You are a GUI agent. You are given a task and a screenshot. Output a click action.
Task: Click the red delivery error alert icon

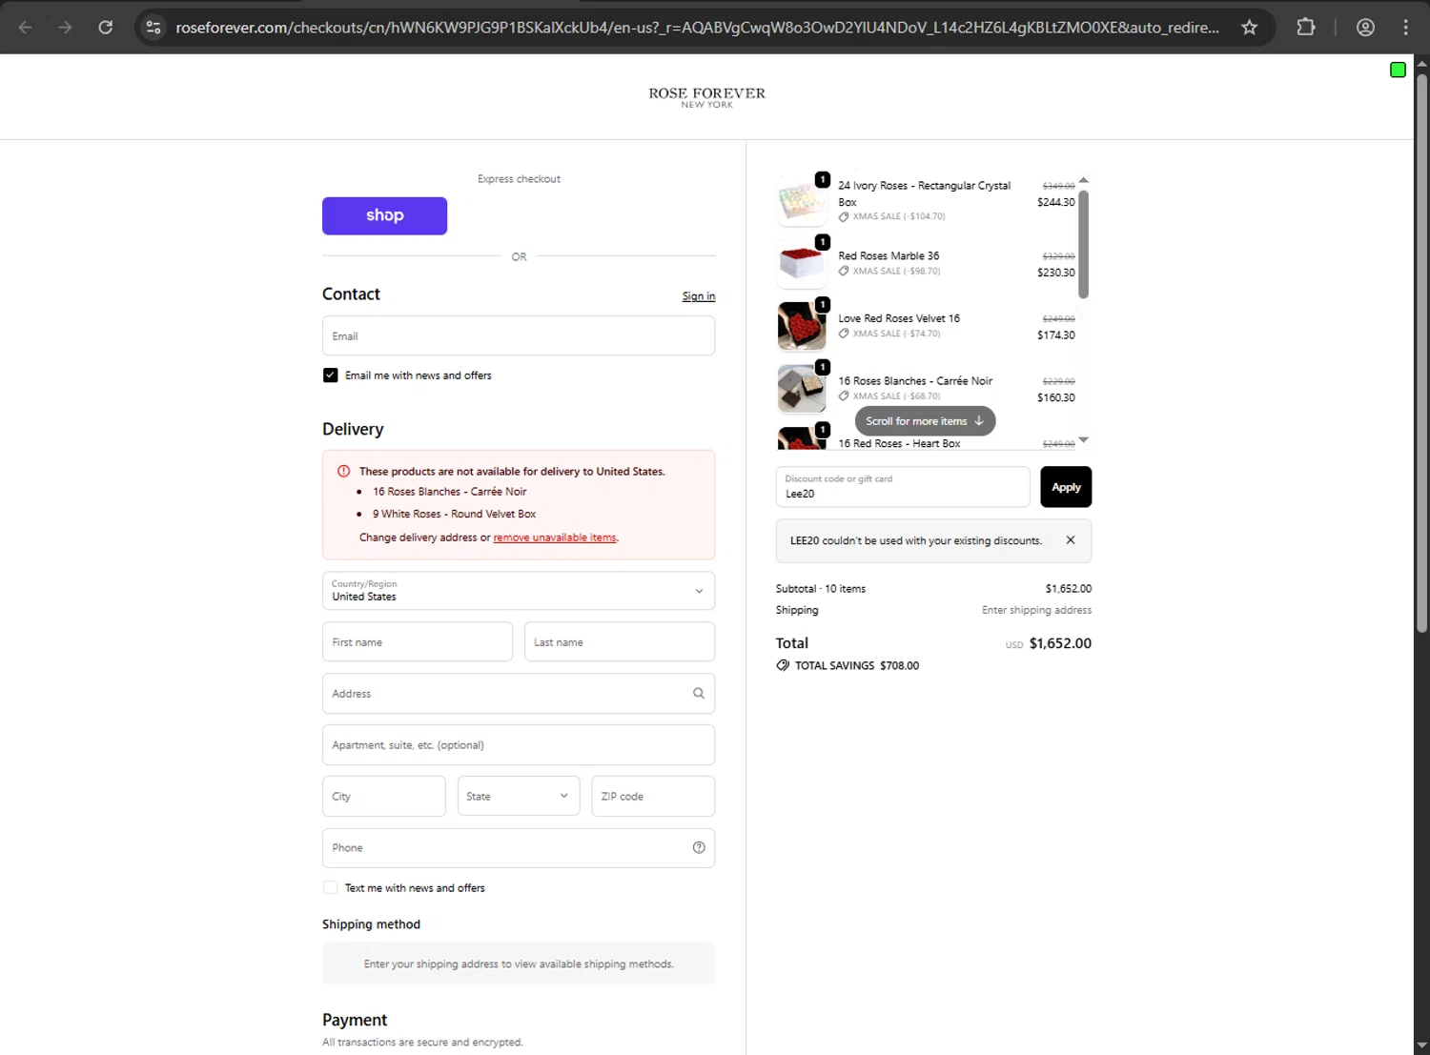point(344,471)
